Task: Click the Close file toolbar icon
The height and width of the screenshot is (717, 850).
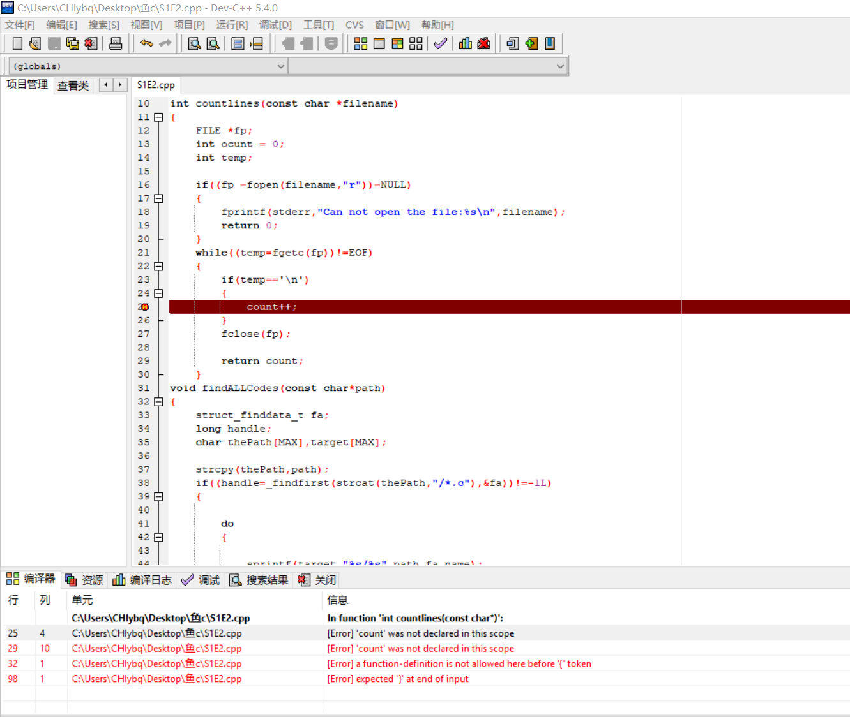Action: (91, 43)
